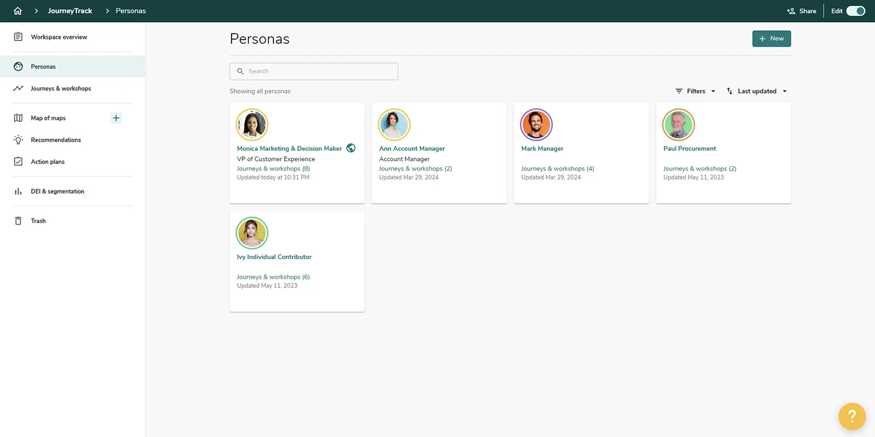This screenshot has width=875, height=437.
Task: Open the Filters dropdown
Action: [x=695, y=91]
